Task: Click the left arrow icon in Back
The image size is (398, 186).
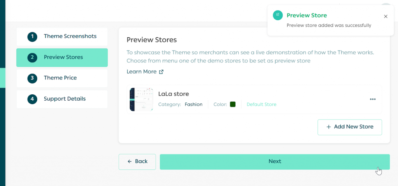Action: [129, 162]
